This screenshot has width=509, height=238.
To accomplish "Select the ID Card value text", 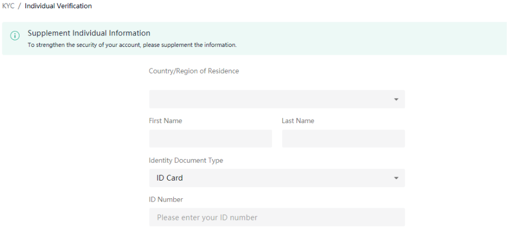I will coord(170,178).
